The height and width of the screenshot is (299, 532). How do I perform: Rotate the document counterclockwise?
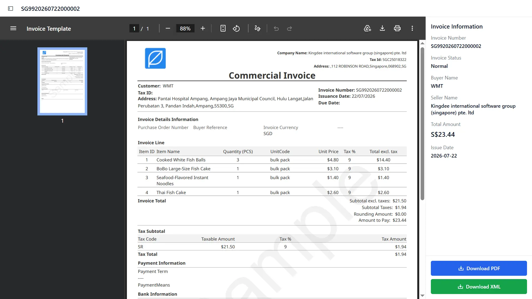[236, 29]
